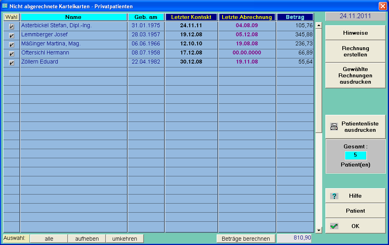Deselect the Oftersichl Hermann checkbox

tap(11, 54)
